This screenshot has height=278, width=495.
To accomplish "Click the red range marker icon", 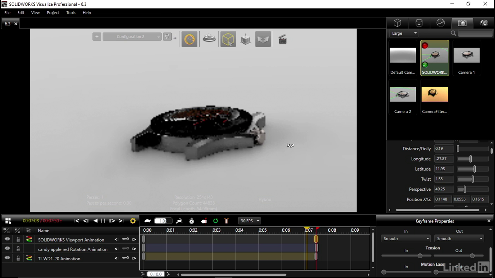I will tap(227, 221).
